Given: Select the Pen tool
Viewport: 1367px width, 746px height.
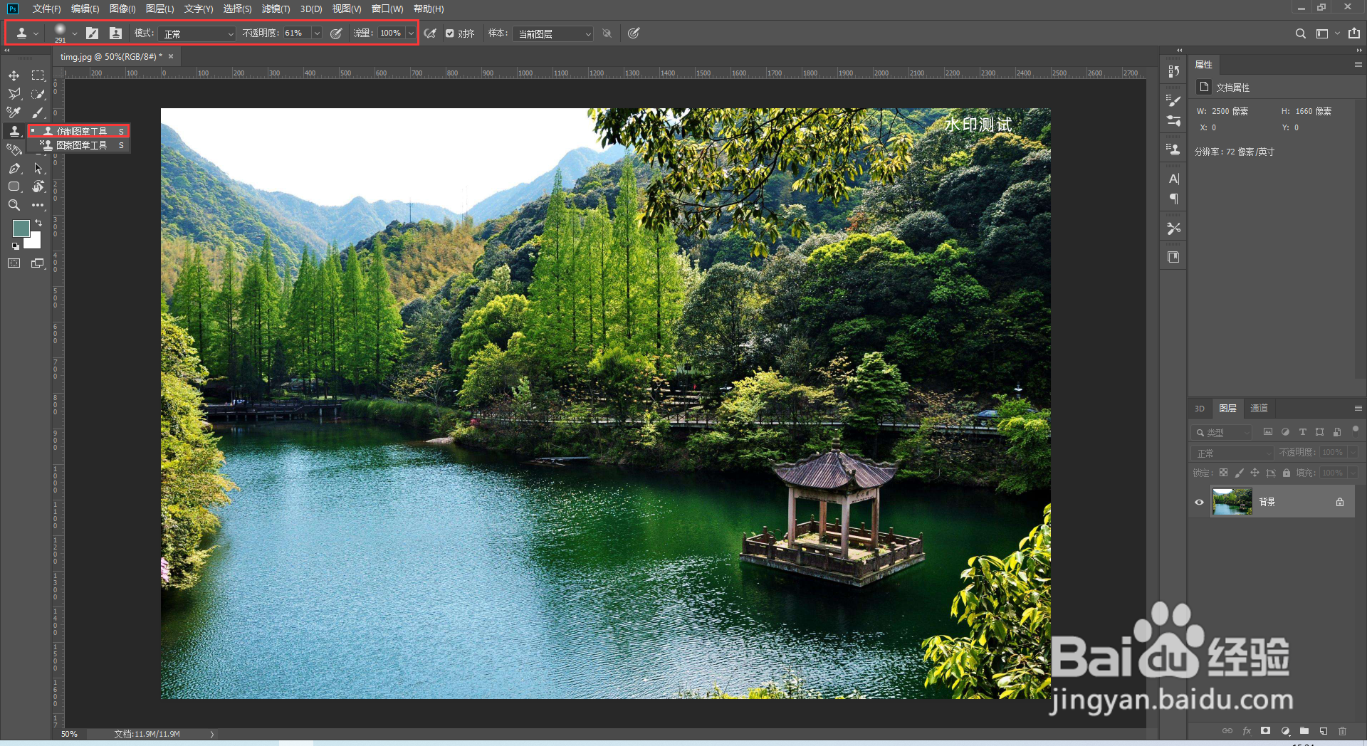Looking at the screenshot, I should click(14, 168).
